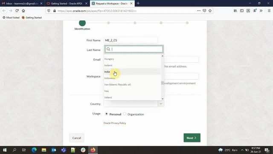The width and height of the screenshot is (273, 154).
Task: Toggle the Country dropdown arrow
Action: pyautogui.click(x=161, y=104)
